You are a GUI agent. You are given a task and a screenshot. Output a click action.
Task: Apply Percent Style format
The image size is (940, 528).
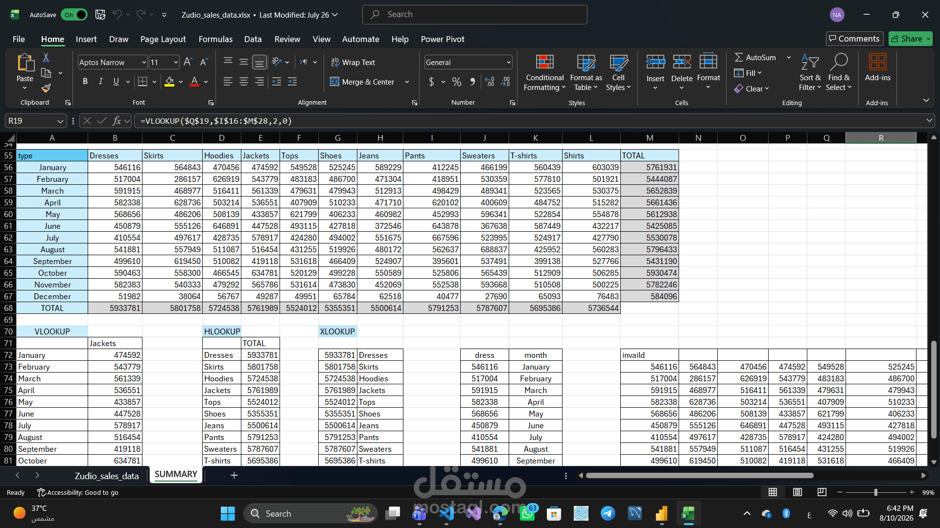click(456, 82)
